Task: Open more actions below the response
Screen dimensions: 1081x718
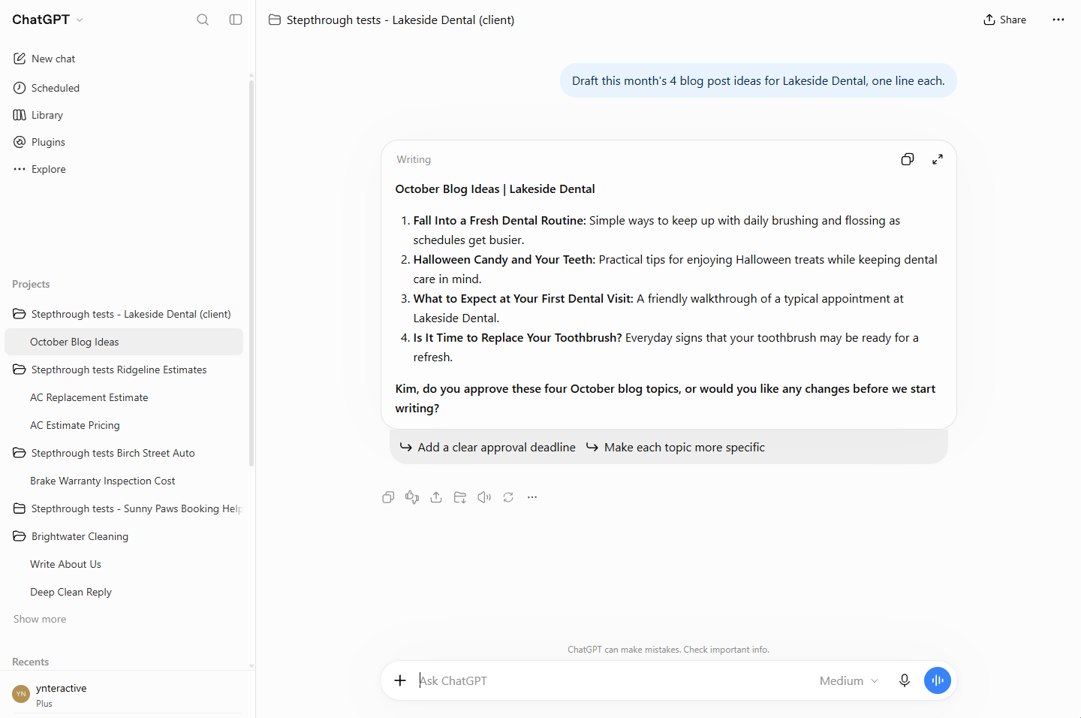Action: (x=532, y=497)
